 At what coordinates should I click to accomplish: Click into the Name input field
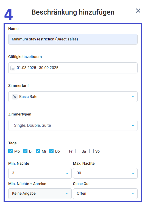point(73,39)
